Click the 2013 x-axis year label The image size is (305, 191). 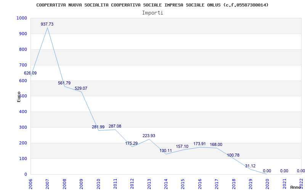[149, 184]
